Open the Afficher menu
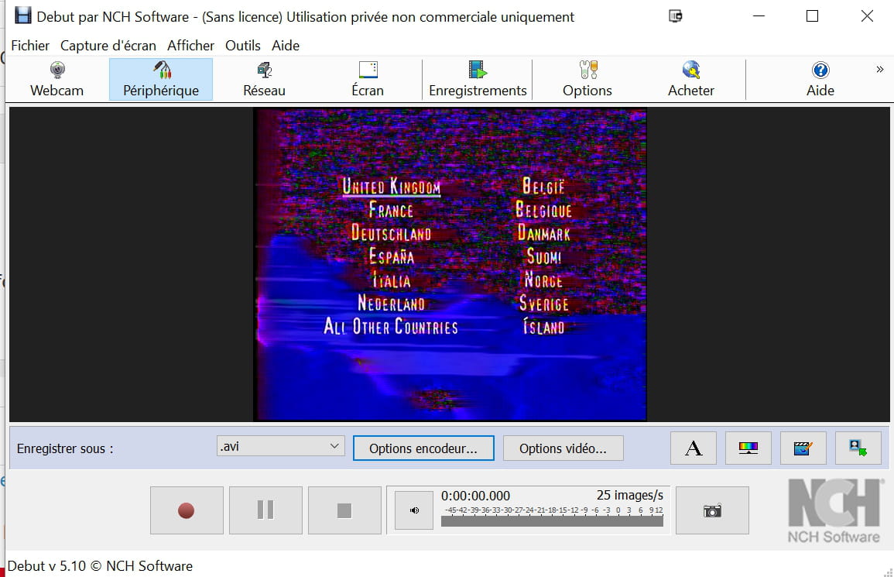The width and height of the screenshot is (894, 577). (190, 46)
